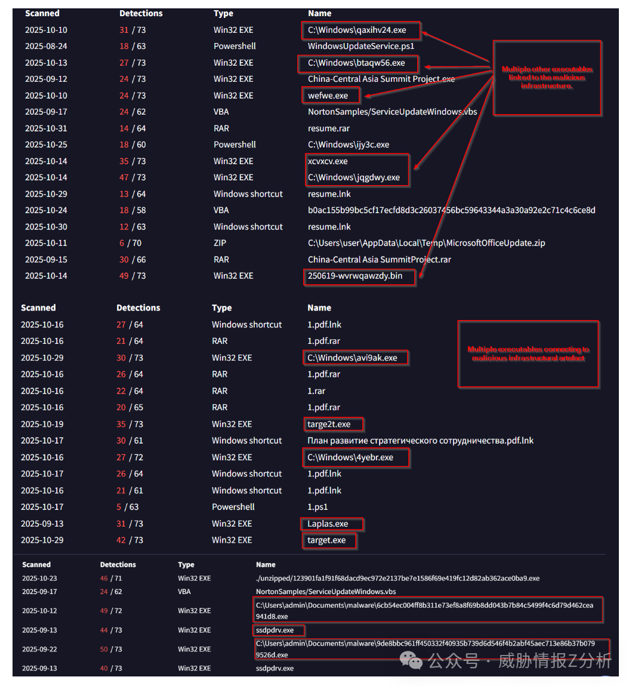Screen dimensions: 632x686
Task: Click the 12 / 63 detections value
Action: [132, 227]
